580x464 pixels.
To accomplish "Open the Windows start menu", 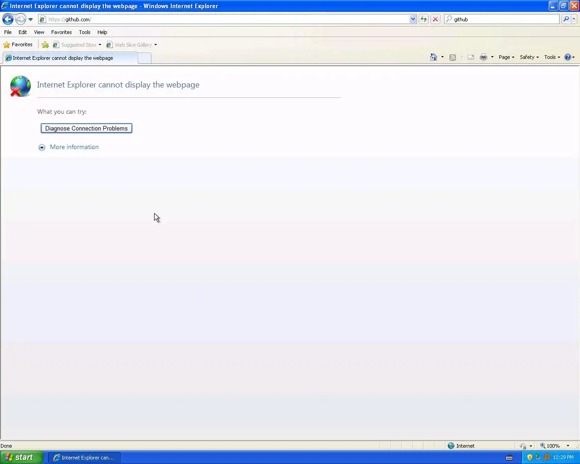I will coord(22,457).
